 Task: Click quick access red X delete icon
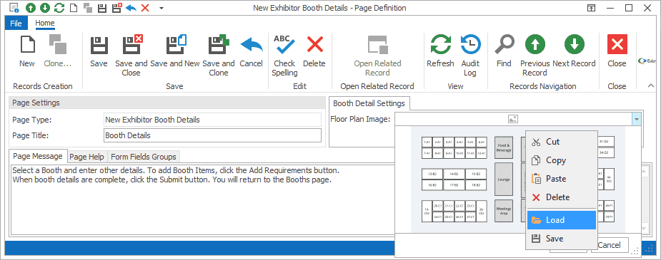point(146,8)
